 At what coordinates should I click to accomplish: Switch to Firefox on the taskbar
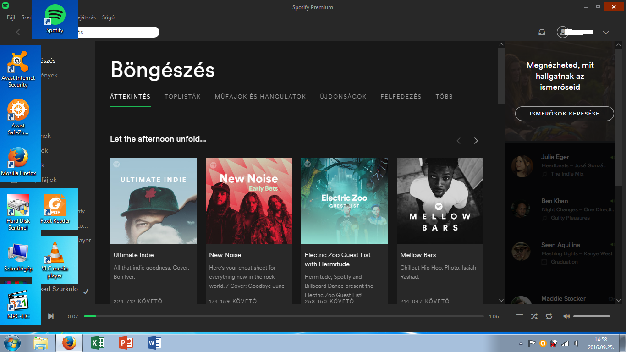click(x=69, y=343)
